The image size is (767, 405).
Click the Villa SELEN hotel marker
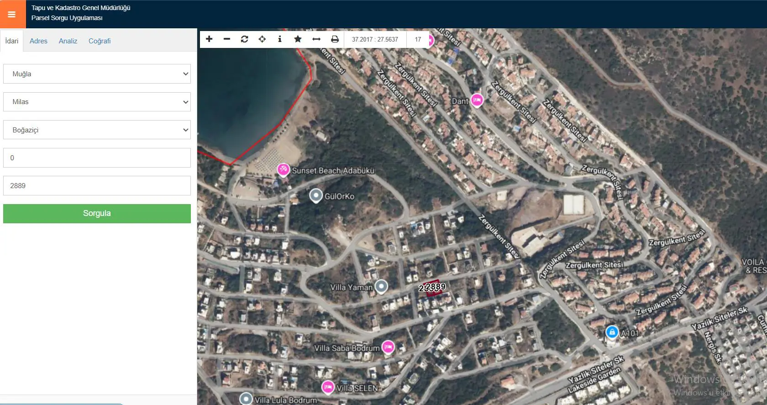(x=328, y=387)
